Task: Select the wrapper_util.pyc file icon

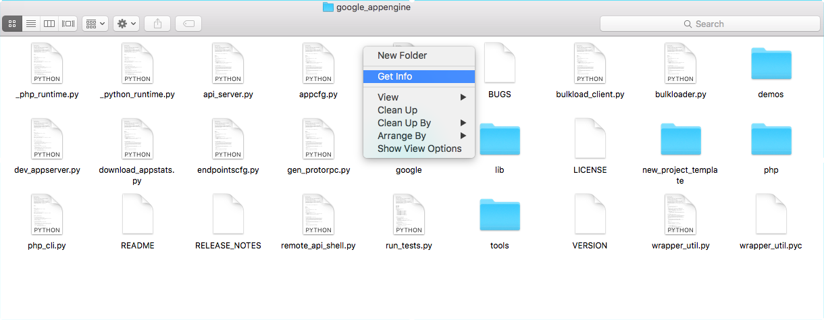Action: pos(771,214)
